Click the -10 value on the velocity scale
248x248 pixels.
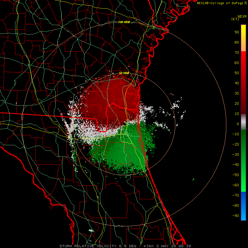click(236, 134)
